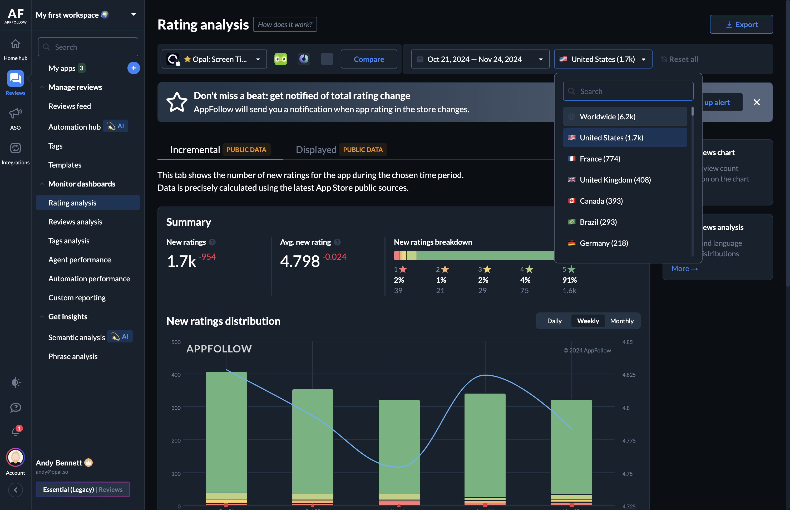Collapse the sidebar with the arrow button
Viewport: 790px width, 510px height.
[16, 489]
